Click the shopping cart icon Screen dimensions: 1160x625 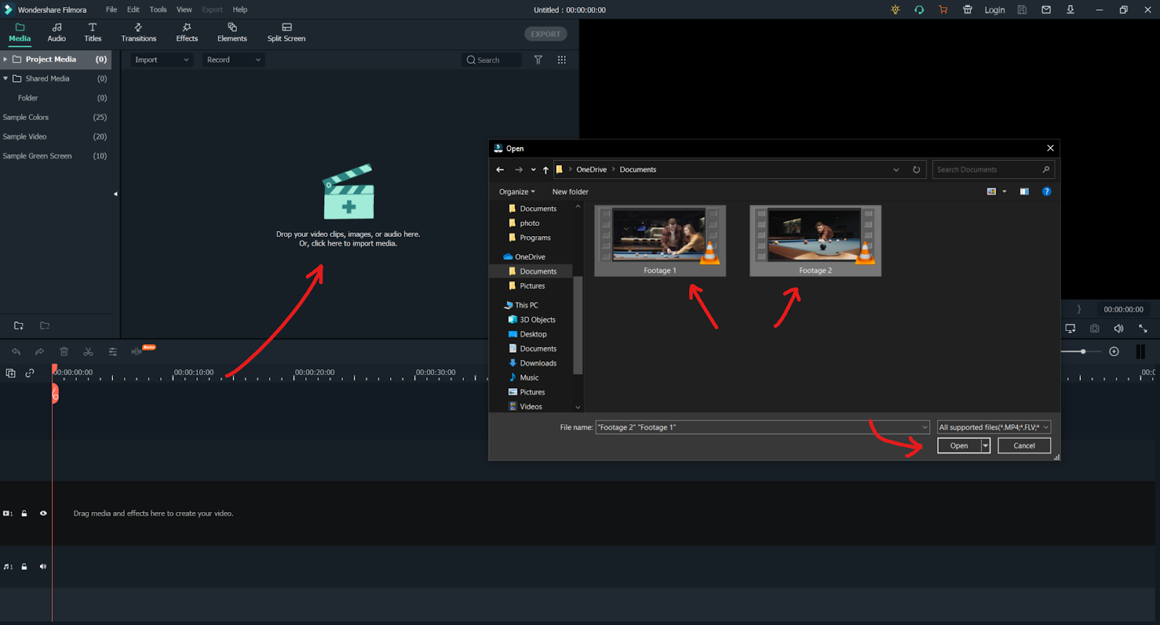tap(943, 9)
